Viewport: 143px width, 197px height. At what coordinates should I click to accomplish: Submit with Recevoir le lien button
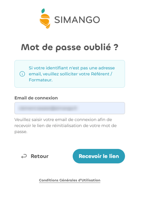click(x=99, y=156)
